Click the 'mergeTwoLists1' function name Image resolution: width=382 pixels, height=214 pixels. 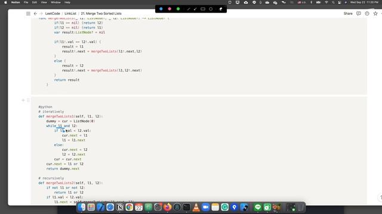coord(60,117)
